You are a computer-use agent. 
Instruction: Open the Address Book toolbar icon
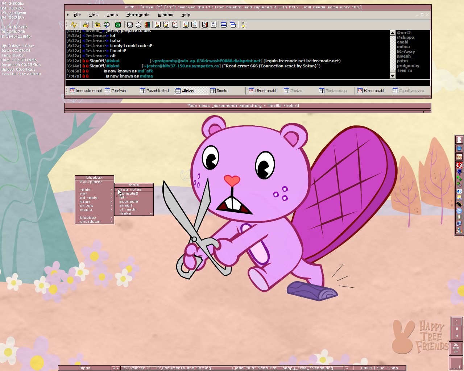[130, 25]
